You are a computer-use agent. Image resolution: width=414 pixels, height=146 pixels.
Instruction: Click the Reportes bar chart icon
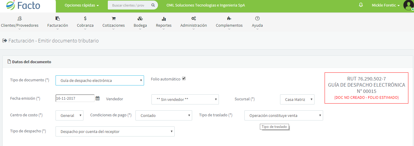click(164, 18)
